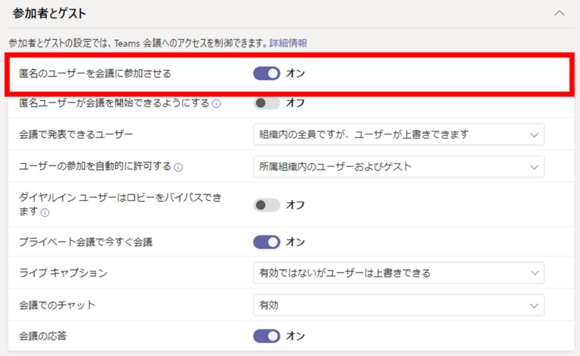Screen dimensions: 580x356
Task: Click the 参加者とゲスト section heading
Action: coord(49,13)
